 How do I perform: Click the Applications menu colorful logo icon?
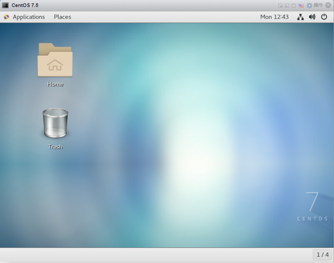click(6, 17)
